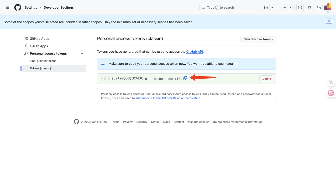Open the create new plus dropdown
The width and height of the screenshot is (336, 181).
287,8
